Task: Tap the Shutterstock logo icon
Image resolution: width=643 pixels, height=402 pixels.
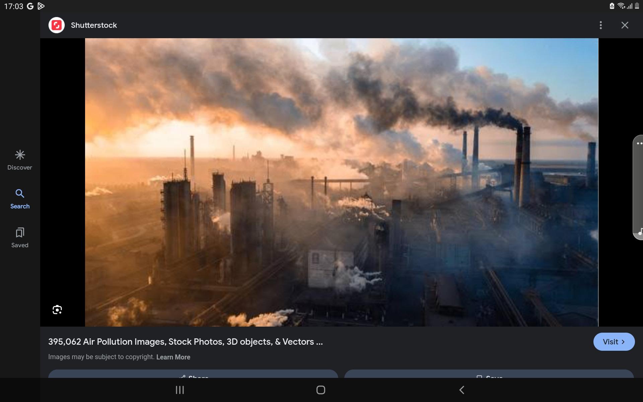Action: (57, 25)
